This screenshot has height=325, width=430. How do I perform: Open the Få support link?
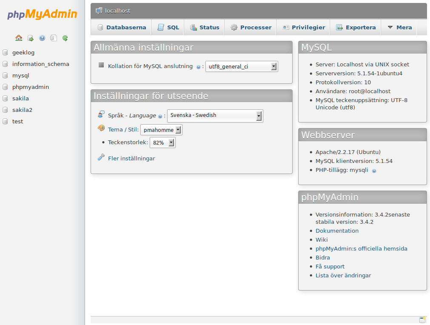330,266
